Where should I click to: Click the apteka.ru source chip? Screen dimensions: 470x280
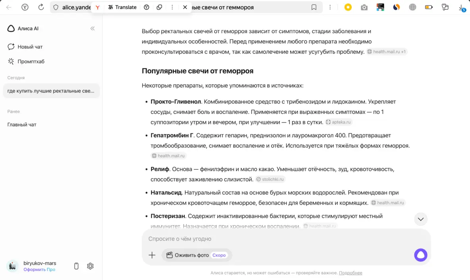(339, 122)
